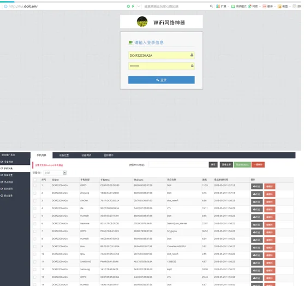This screenshot has height=286, width=304.
Task: Focus the masked password input field
Action: (162, 66)
